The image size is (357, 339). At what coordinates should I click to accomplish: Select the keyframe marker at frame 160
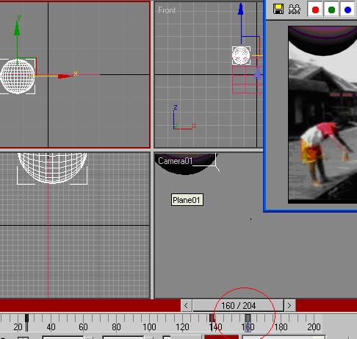248,318
